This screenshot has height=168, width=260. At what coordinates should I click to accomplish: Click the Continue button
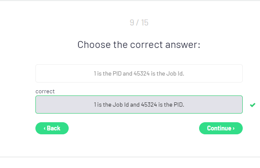tap(221, 128)
